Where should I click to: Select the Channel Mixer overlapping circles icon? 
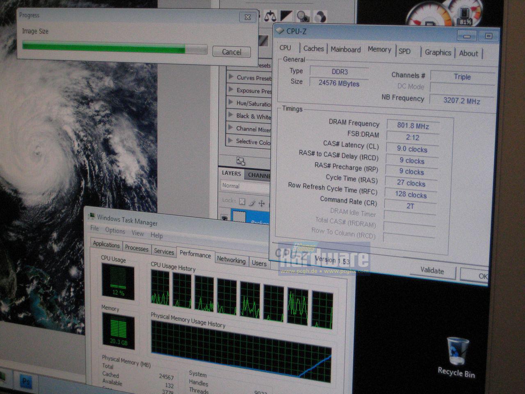coord(320,16)
